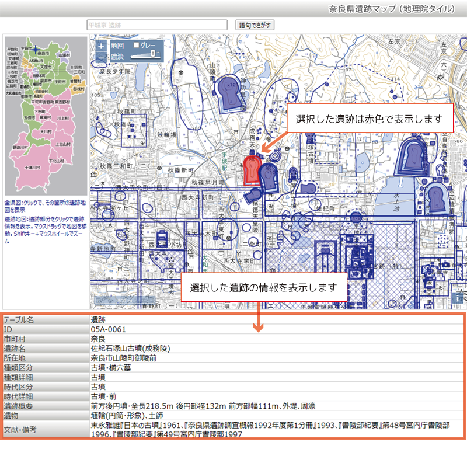
Task: Pick 東吉野村 on the overview map
Action: click(62, 102)
